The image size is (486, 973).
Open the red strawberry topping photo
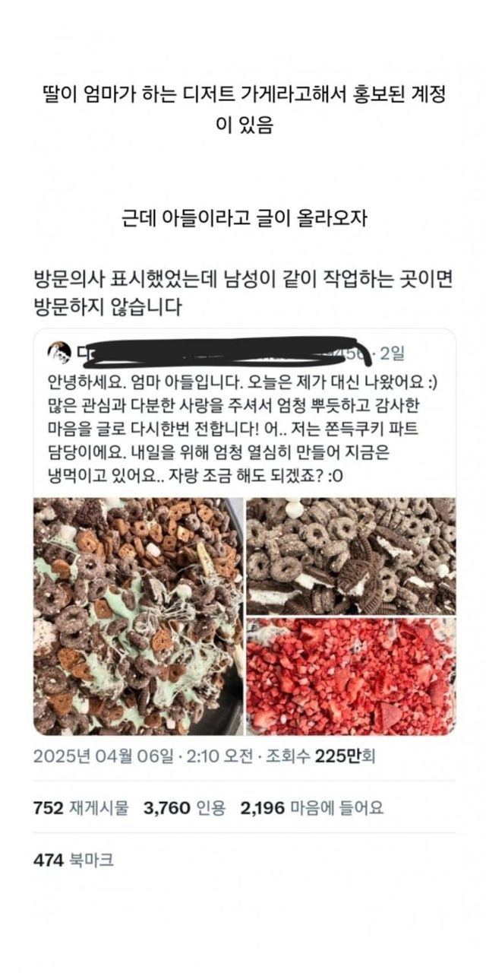(x=351, y=677)
